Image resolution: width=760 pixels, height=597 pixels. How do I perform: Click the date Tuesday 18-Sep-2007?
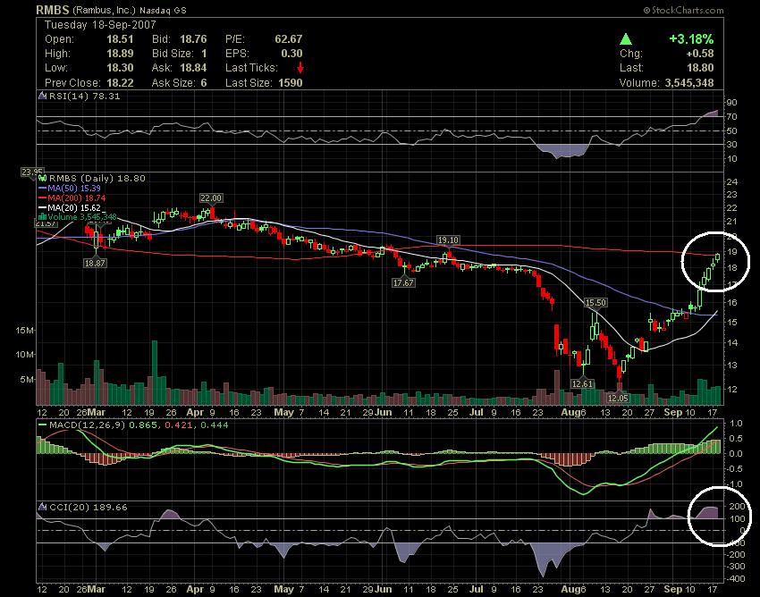click(100, 25)
